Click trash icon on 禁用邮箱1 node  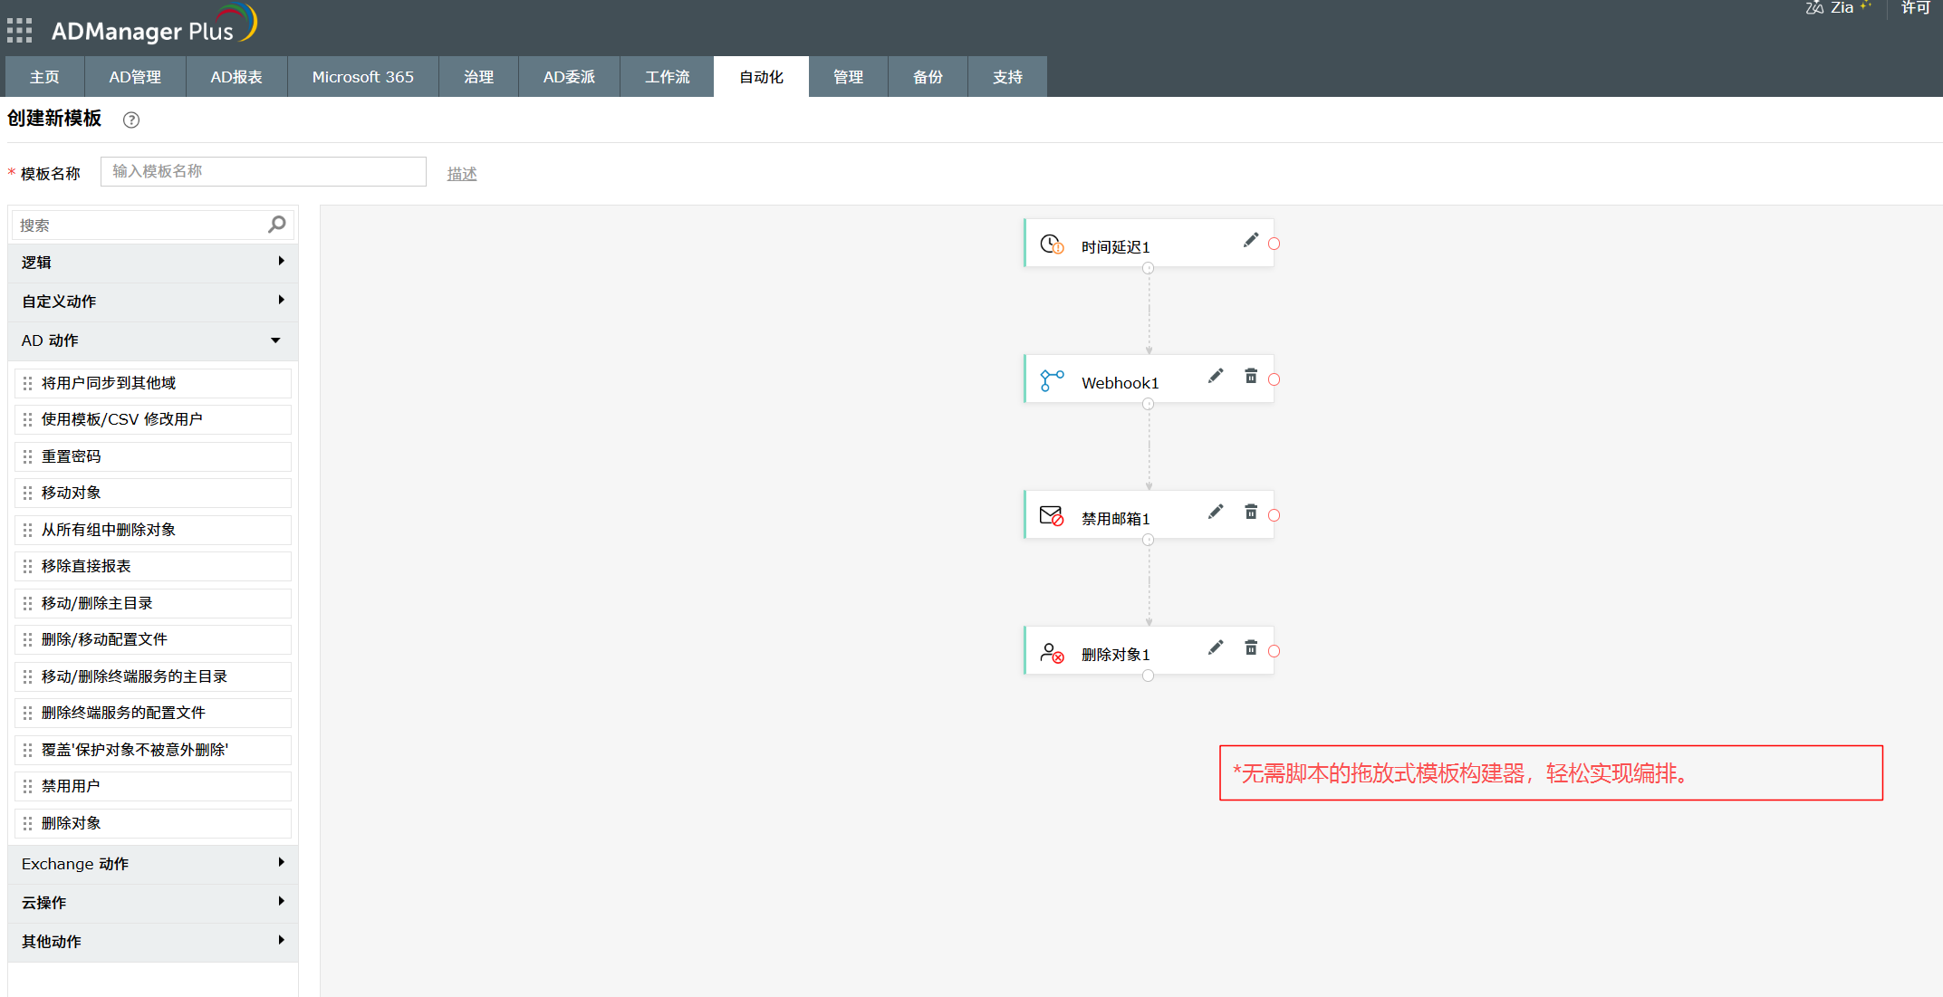tap(1251, 512)
